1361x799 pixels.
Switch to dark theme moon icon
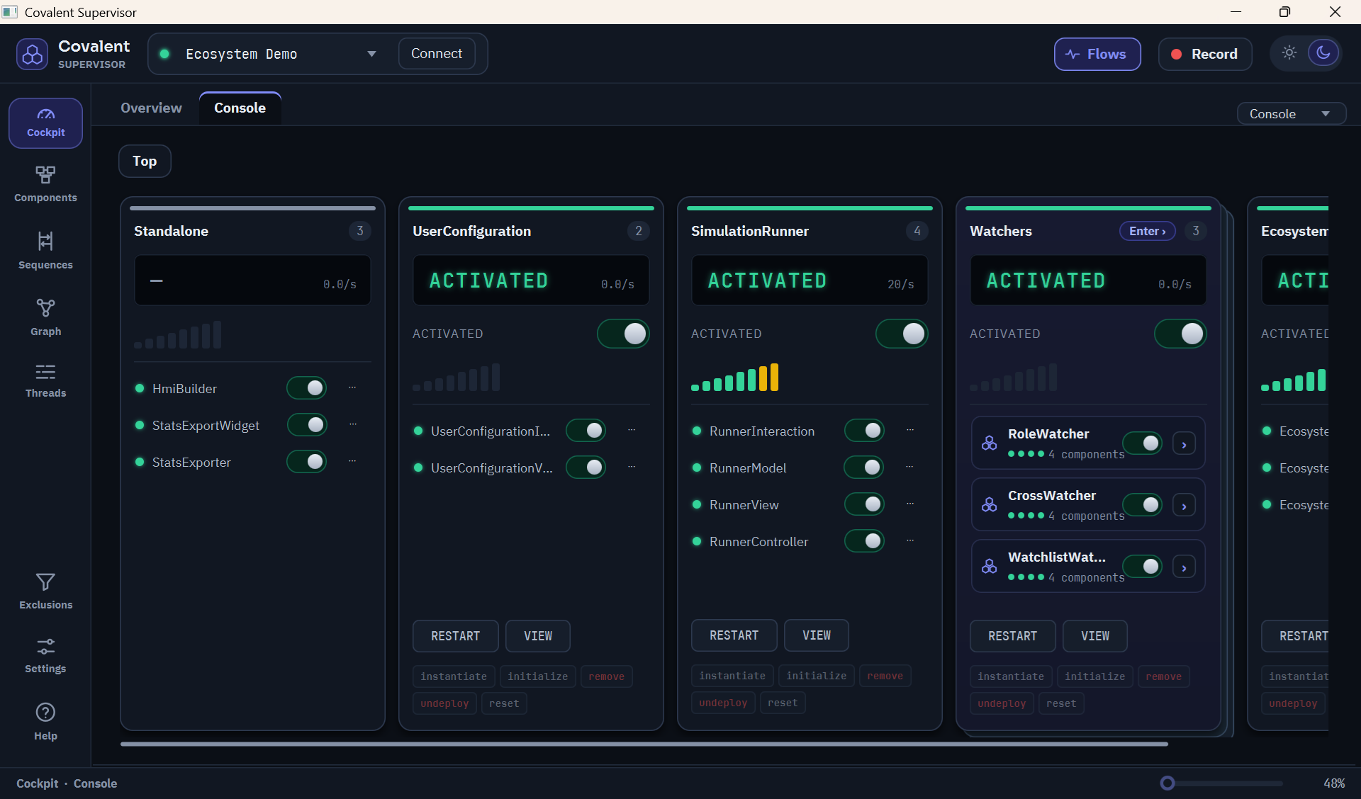coord(1323,53)
